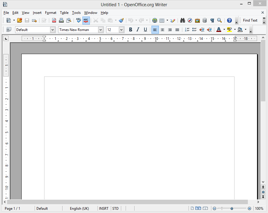The image size is (268, 213).
Task: Open the Find & Replace binoculars icon
Action: tap(182, 20)
